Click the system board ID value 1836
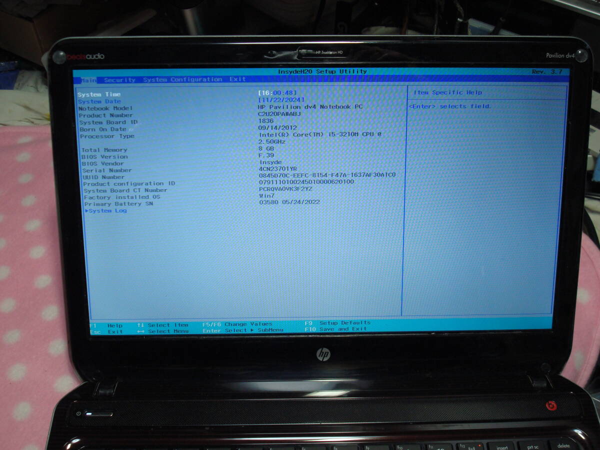Screen dimensions: 600x450 tap(266, 121)
